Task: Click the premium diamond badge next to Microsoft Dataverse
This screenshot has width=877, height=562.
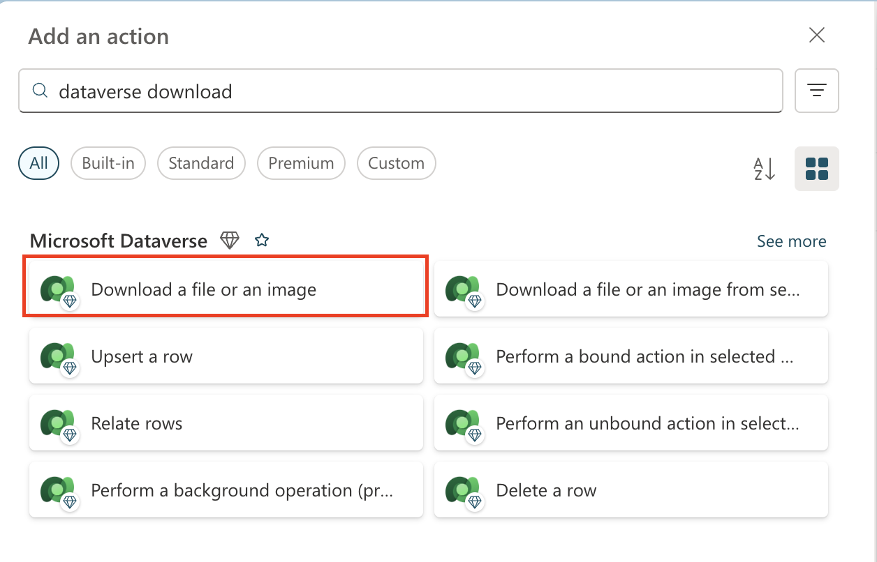Action: coord(230,240)
